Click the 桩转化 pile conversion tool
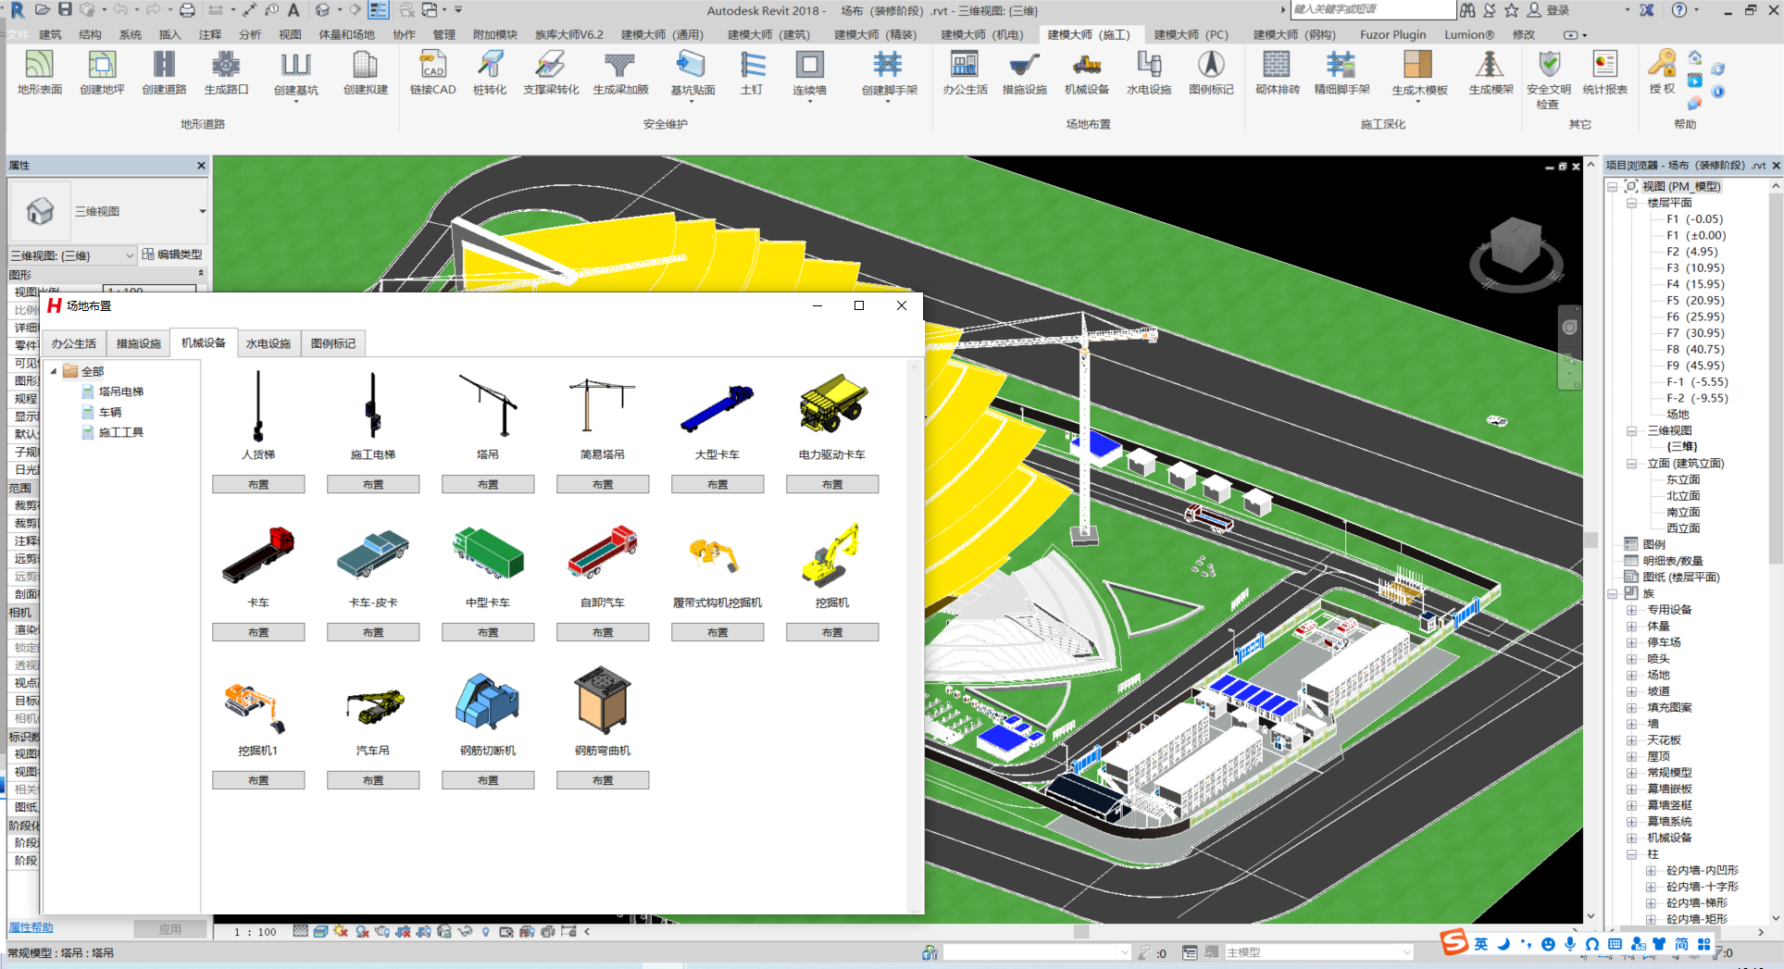1784x969 pixels. coord(490,72)
